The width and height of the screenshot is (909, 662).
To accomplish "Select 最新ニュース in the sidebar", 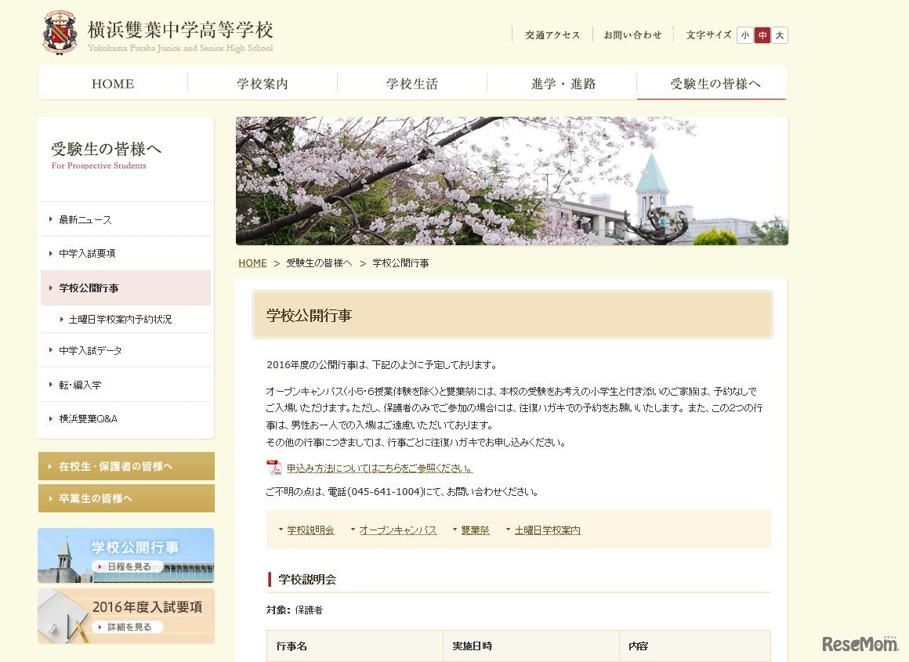I will [x=126, y=219].
